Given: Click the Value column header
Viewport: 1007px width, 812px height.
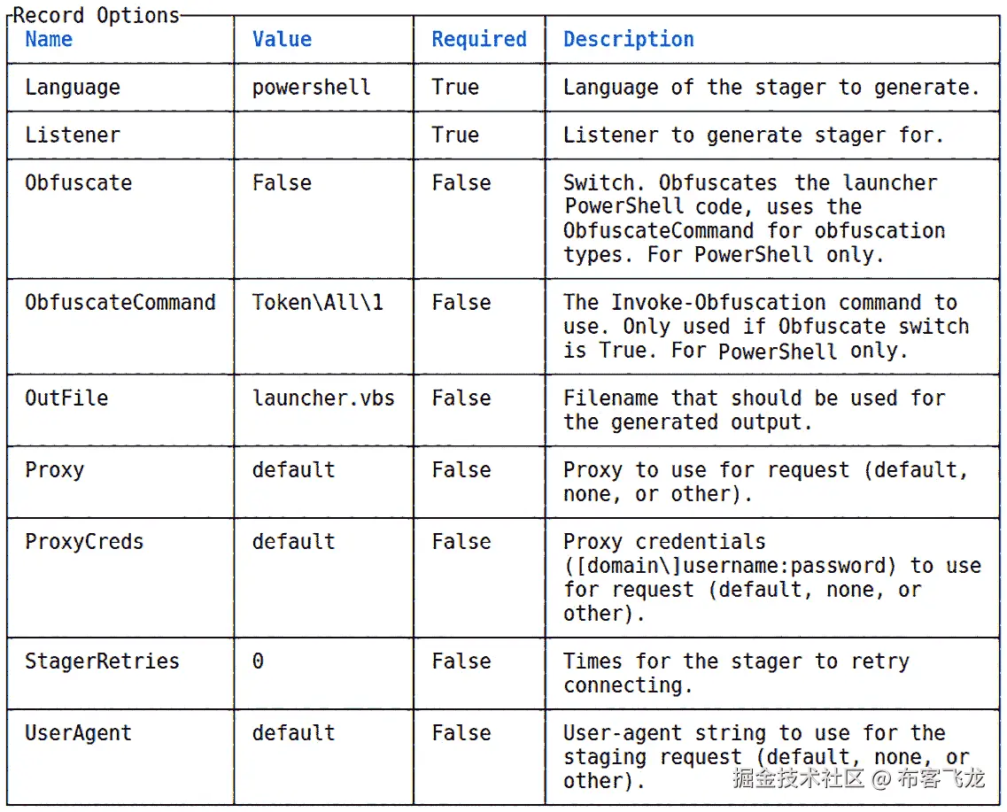Looking at the screenshot, I should click(282, 40).
